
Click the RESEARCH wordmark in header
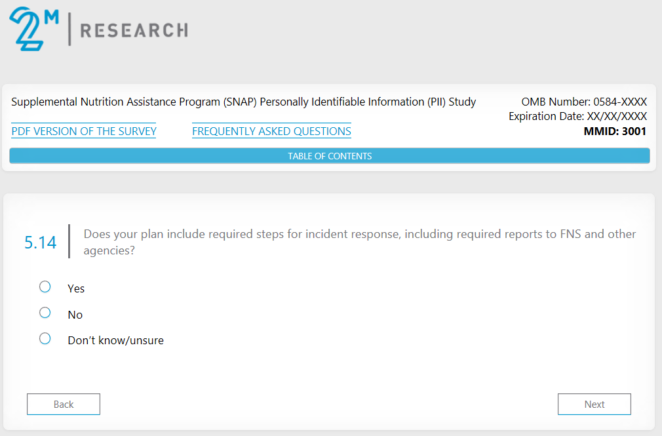(x=134, y=30)
